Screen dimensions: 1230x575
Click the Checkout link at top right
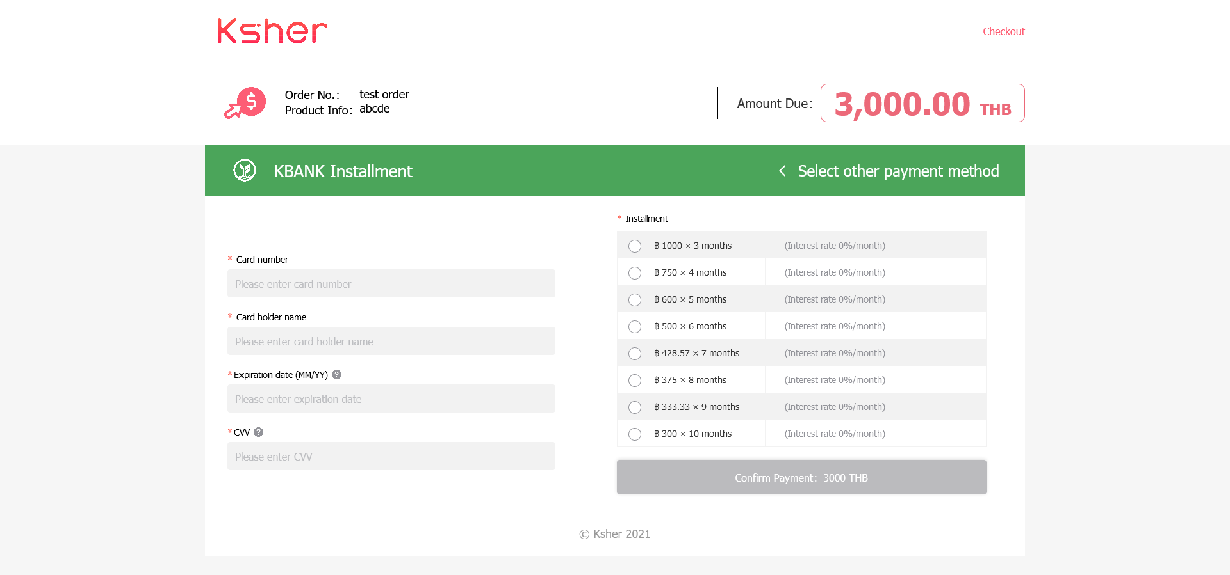point(1004,31)
